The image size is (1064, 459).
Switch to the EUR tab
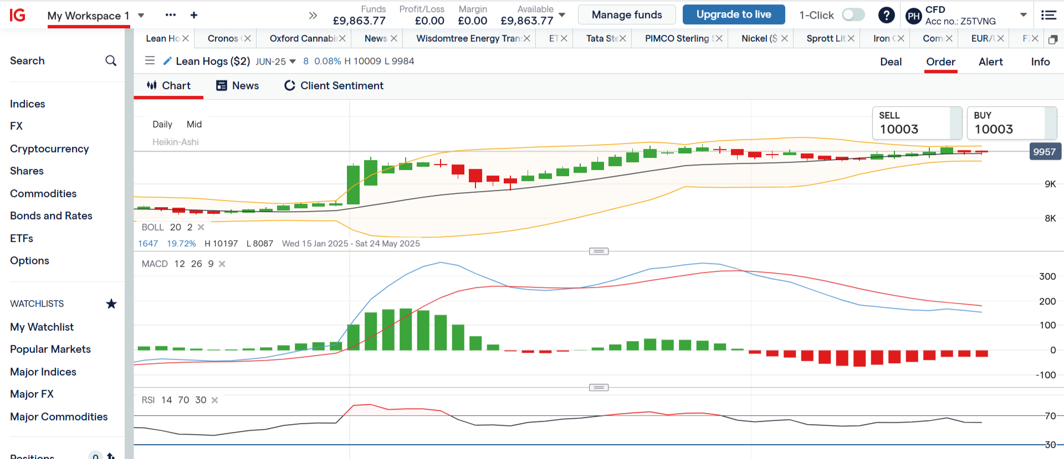click(x=980, y=38)
